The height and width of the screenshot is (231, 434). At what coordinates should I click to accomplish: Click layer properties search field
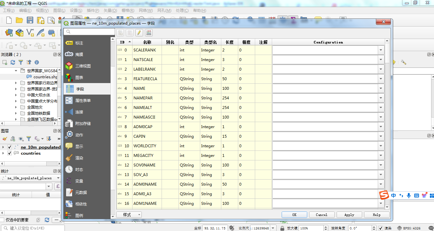89,32
